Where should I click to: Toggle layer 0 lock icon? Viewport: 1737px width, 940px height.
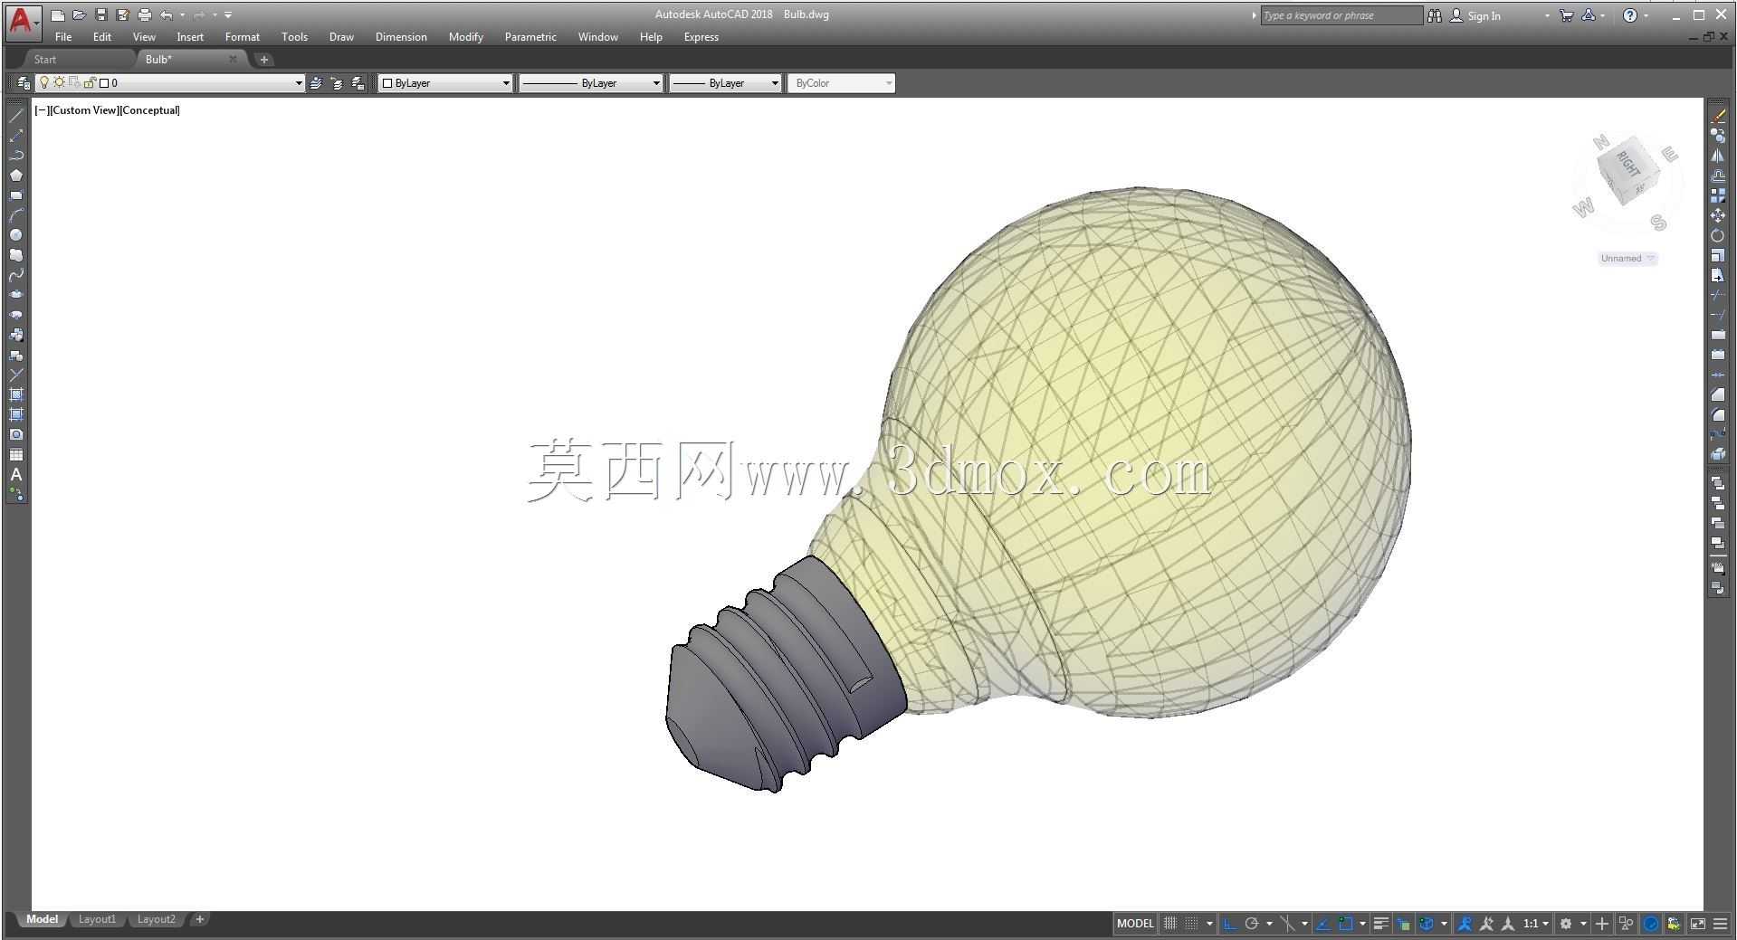(90, 82)
